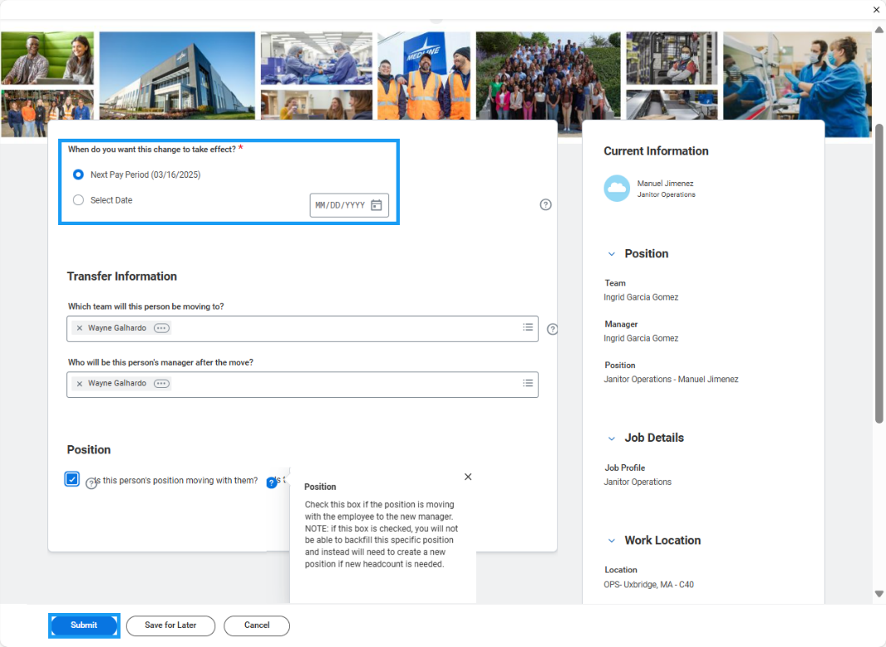Uncheck the position moving with them checkbox
Viewport: 886px width, 647px height.
tap(71, 478)
